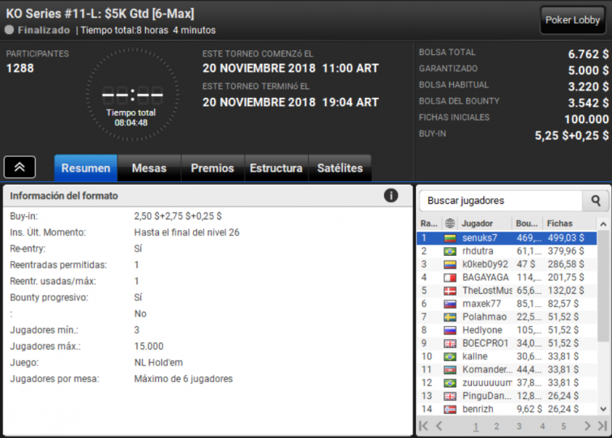Return to Poker Lobby
Viewport: 612px width, 438px height.
tap(572, 20)
